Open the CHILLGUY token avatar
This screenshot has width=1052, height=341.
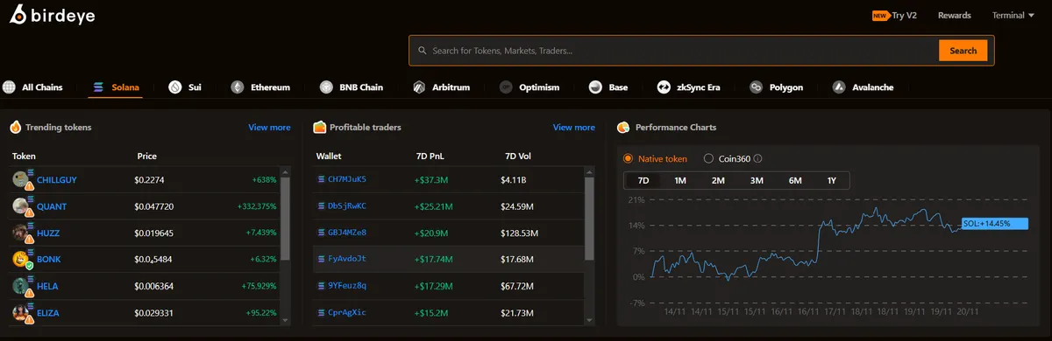pos(22,180)
